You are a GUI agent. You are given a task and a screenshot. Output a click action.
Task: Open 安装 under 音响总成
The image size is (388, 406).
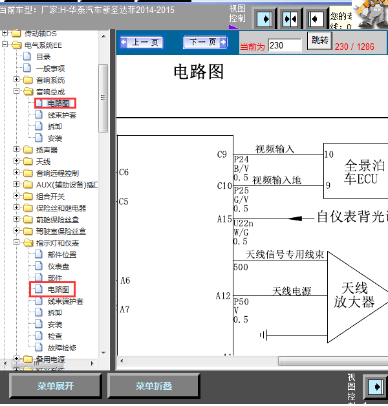(x=55, y=138)
